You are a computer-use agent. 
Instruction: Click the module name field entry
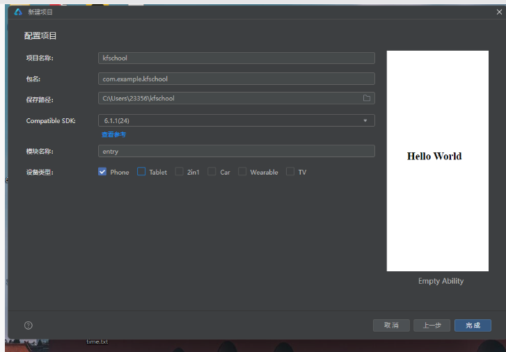(237, 151)
